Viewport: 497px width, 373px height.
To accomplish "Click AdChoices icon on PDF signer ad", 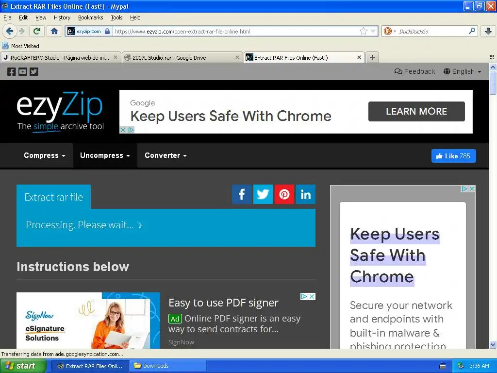I will click(x=304, y=296).
